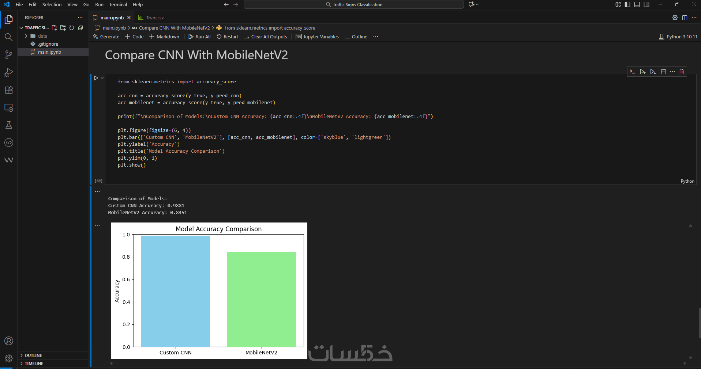Open the Explorer view in activity bar

[9, 20]
